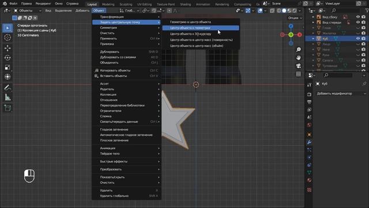
Task: Open the Object properties orange square tab
Action: click(309, 135)
